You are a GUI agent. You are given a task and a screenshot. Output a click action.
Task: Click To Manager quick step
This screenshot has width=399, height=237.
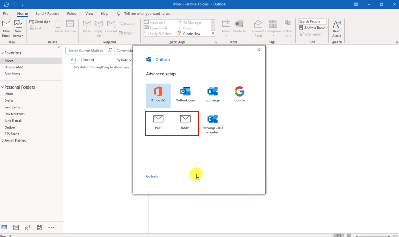coord(189,22)
